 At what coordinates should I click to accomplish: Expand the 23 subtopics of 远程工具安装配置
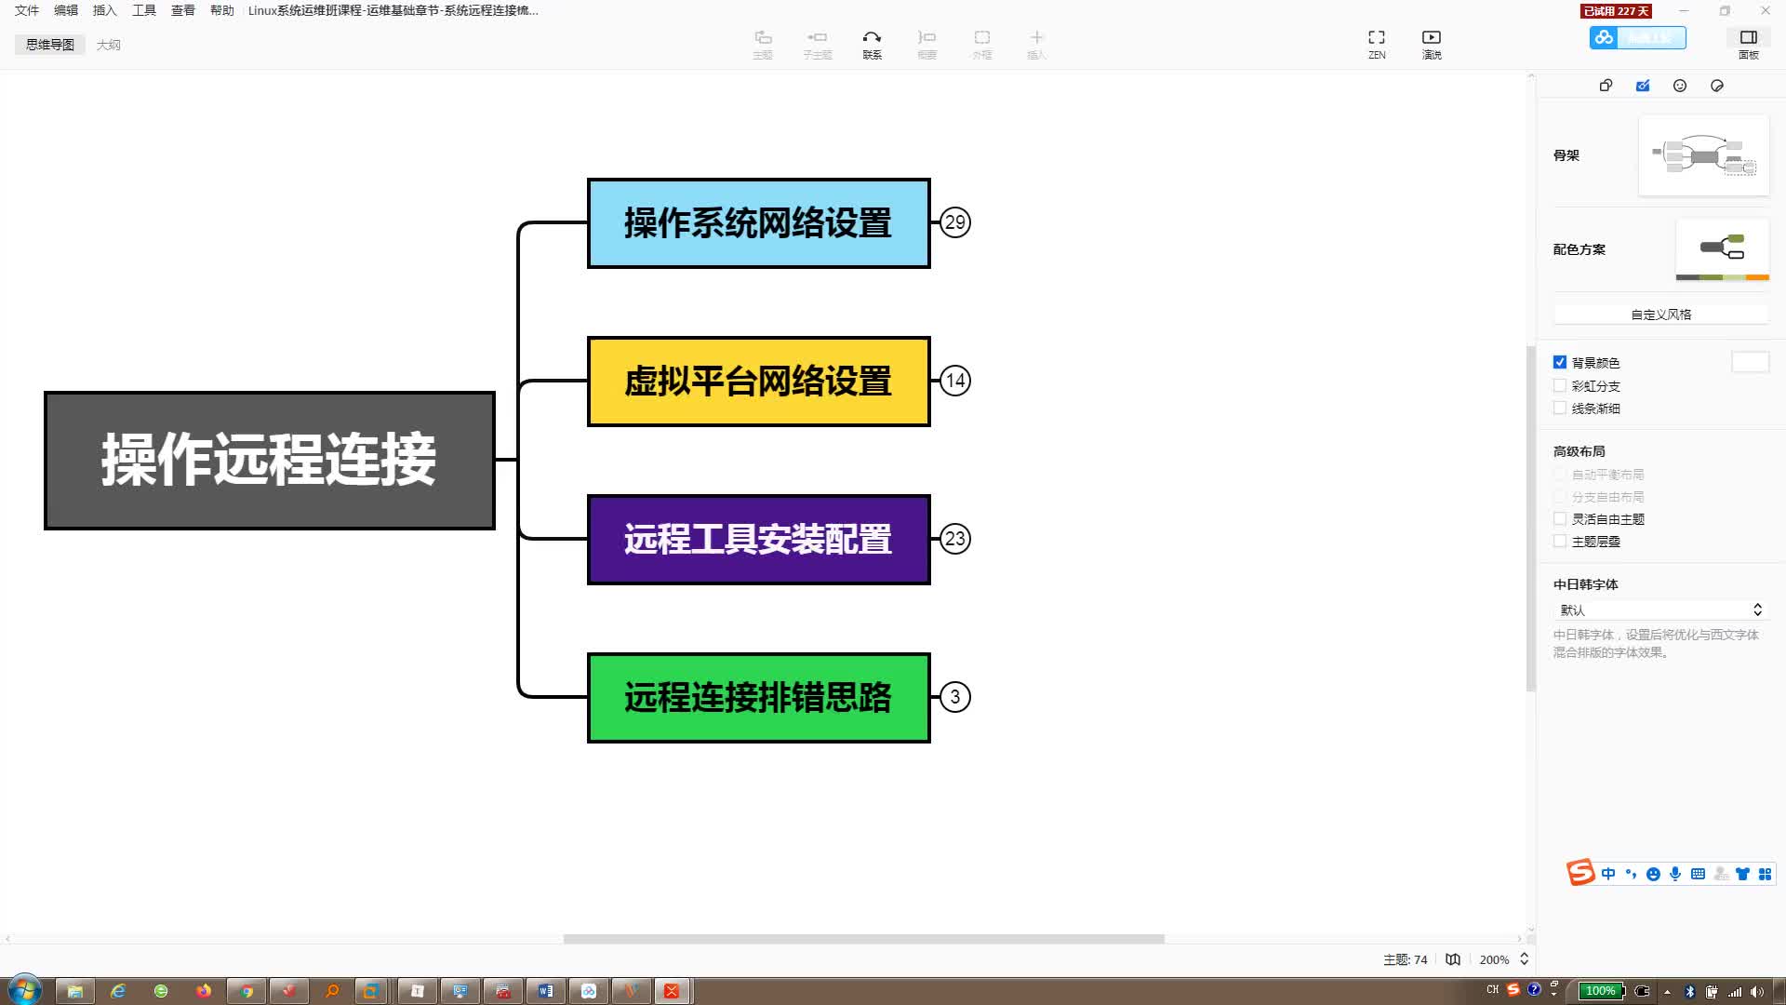coord(955,539)
